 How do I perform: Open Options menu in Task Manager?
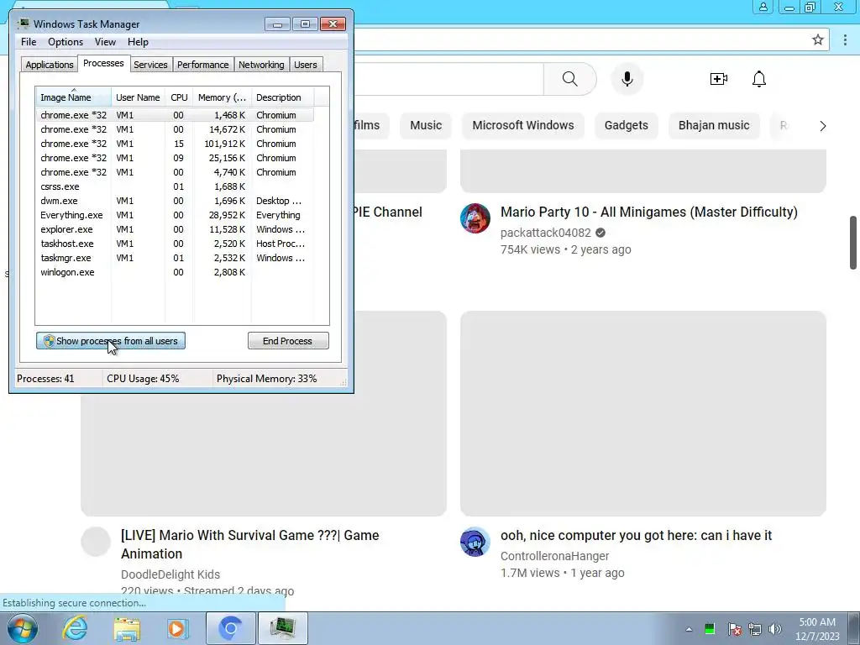point(66,42)
